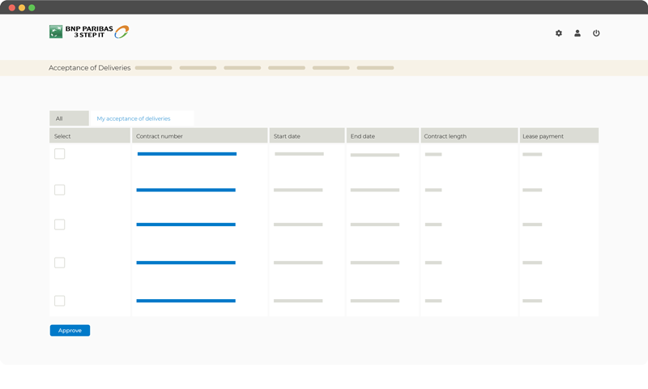Image resolution: width=648 pixels, height=389 pixels.
Task: Tick the fourth row's select checkbox
Action: pyautogui.click(x=59, y=263)
